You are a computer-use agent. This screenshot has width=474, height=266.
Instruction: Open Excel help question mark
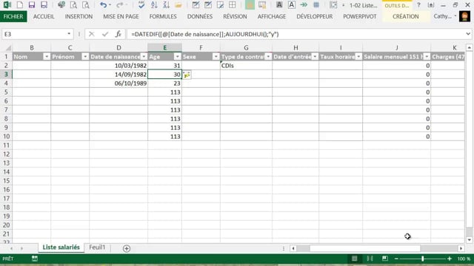(x=418, y=5)
